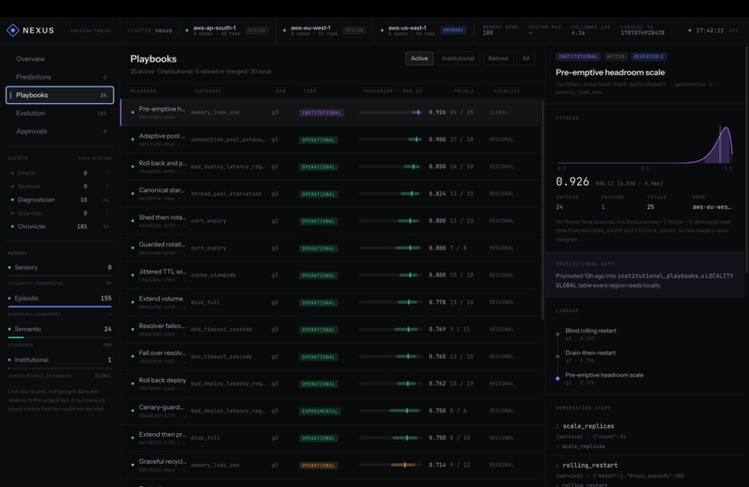The image size is (749, 487).
Task: Click the fitness distribution chart
Action: (644, 145)
